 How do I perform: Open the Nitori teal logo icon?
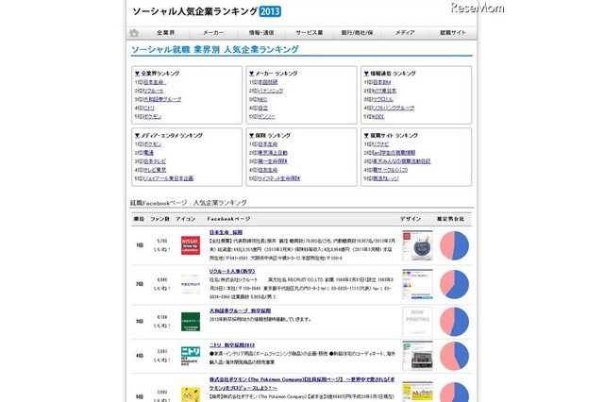click(x=191, y=356)
